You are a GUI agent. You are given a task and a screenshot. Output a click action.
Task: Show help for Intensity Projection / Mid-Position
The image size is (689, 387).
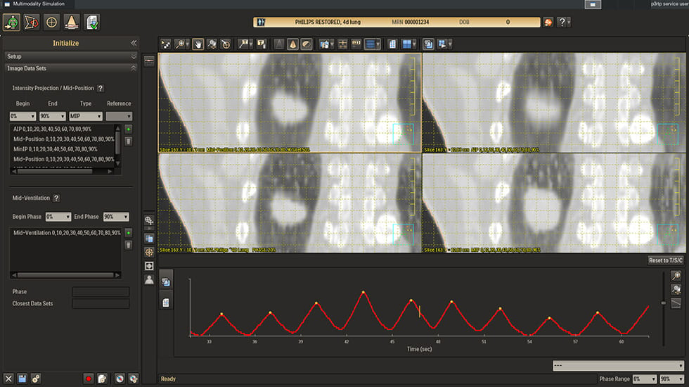[101, 89]
